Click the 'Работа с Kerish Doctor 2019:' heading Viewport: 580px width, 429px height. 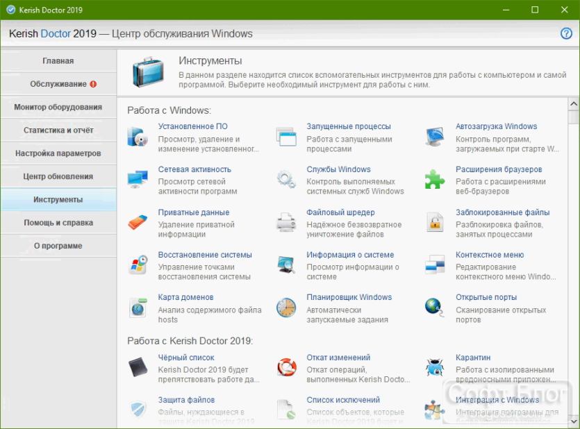[190, 341]
